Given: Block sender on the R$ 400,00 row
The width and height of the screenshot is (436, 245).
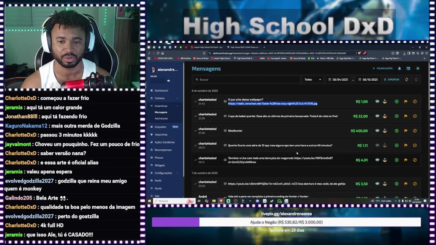Looking at the screenshot, I should pos(415,131).
